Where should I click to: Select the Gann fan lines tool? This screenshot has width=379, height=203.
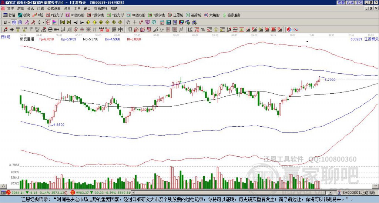(x=136, y=30)
